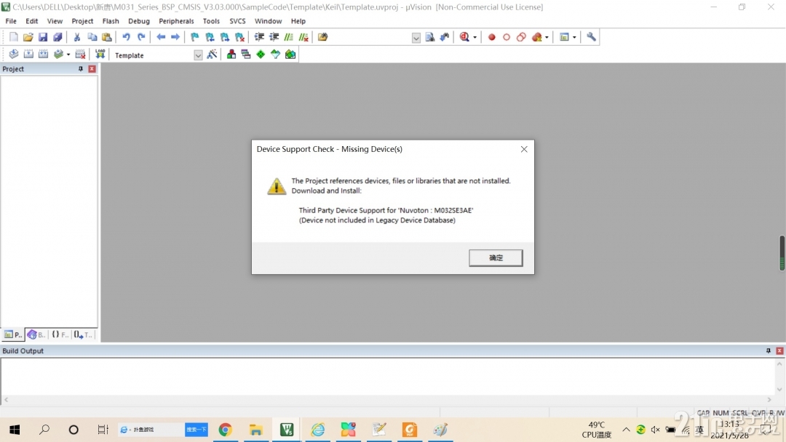Go to the next bookmark
Image resolution: width=786 pixels, height=442 pixels.
tap(225, 37)
